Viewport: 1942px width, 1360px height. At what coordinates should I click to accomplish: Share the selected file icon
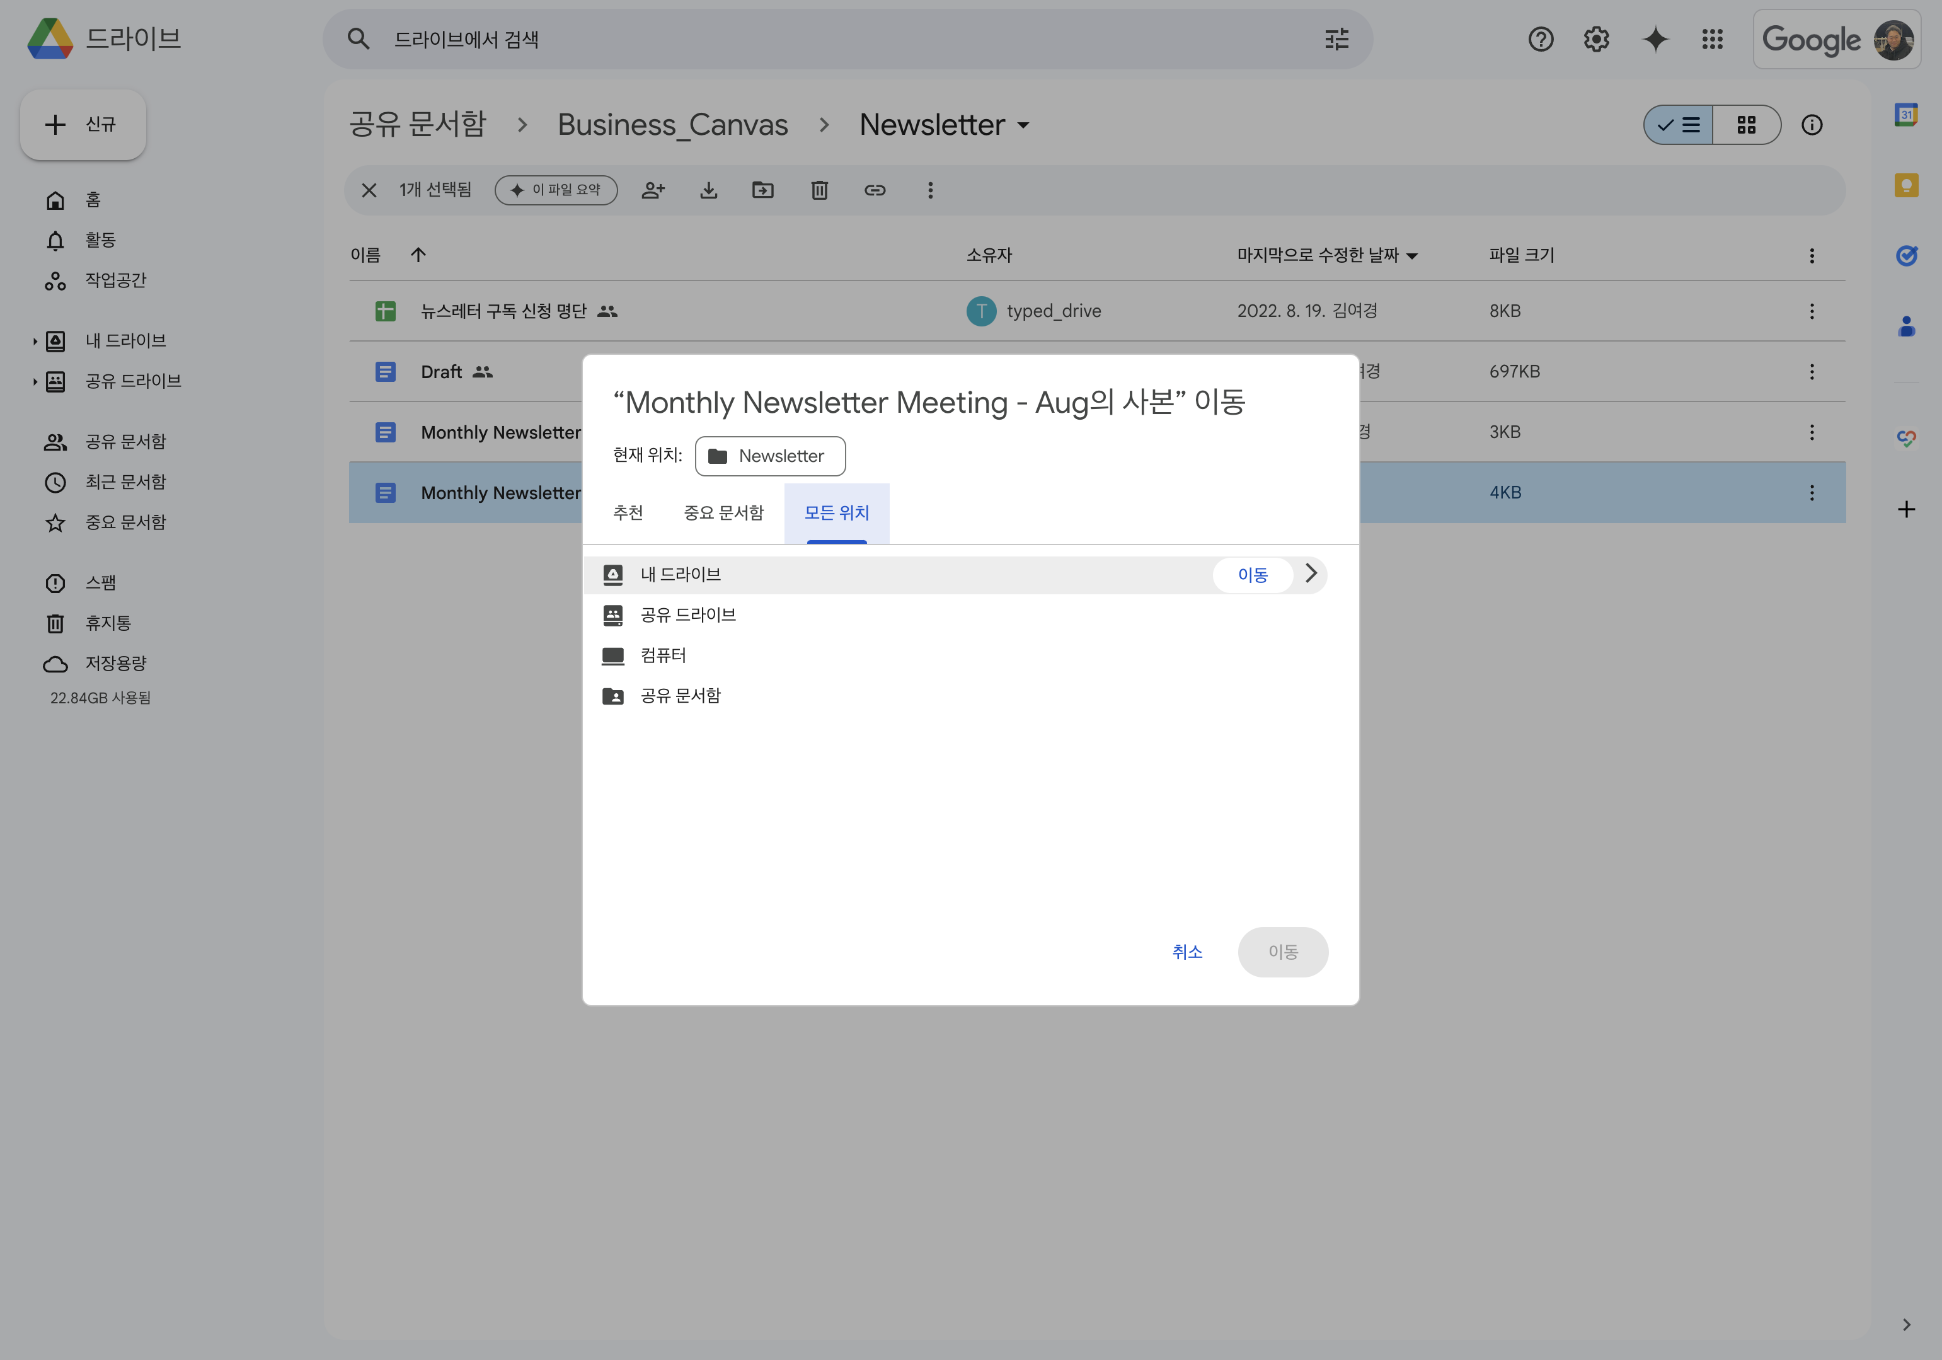click(x=653, y=190)
